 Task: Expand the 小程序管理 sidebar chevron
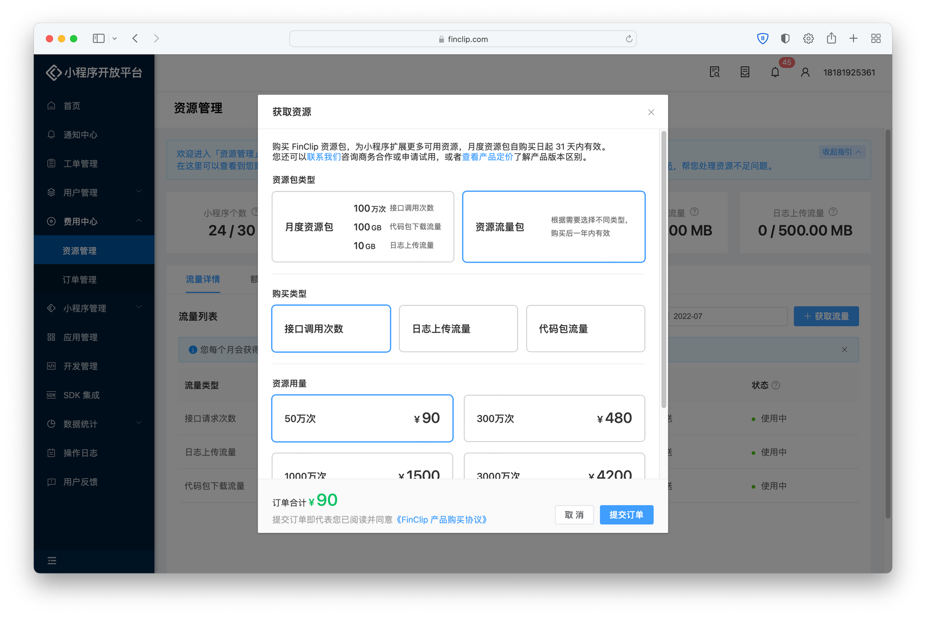tap(138, 307)
